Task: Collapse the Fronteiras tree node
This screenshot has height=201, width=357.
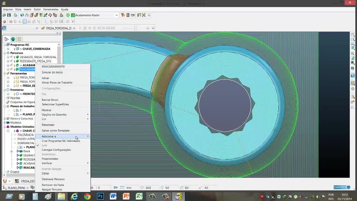Action: 5,90
